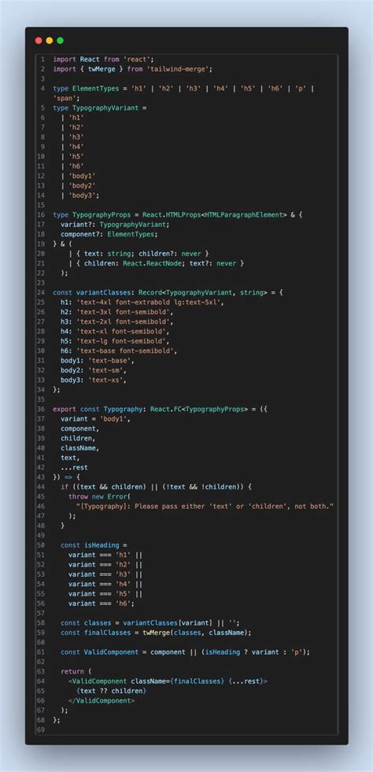Select line number 24 in the gutter
The image size is (373, 772).
coord(41,292)
